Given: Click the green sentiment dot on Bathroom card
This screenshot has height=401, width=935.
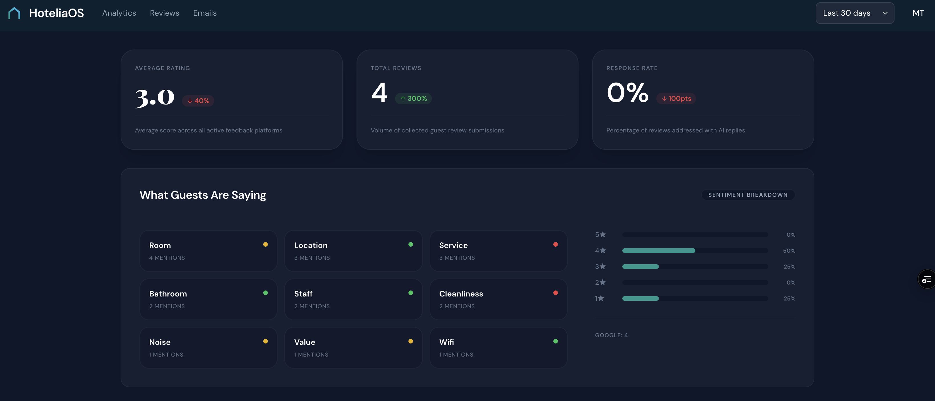Looking at the screenshot, I should [265, 293].
